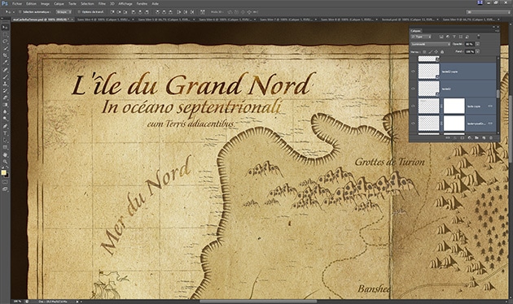This screenshot has width=513, height=304.
Task: Open the Type layer filter dropdown
Action: [421, 37]
